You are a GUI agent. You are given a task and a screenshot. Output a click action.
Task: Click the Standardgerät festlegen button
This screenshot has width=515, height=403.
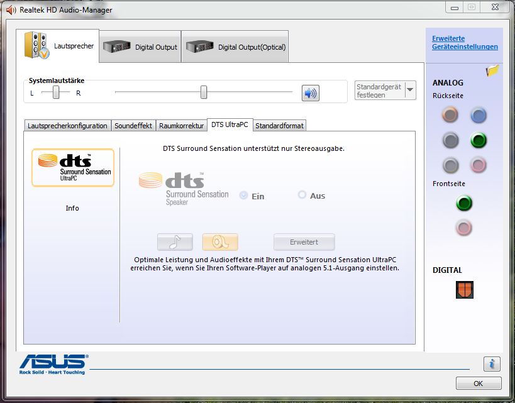click(x=380, y=91)
